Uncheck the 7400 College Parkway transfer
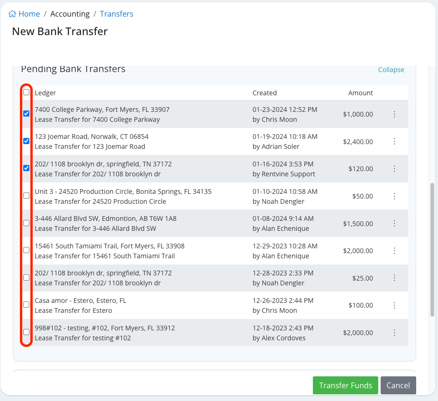The image size is (438, 401). 27,113
